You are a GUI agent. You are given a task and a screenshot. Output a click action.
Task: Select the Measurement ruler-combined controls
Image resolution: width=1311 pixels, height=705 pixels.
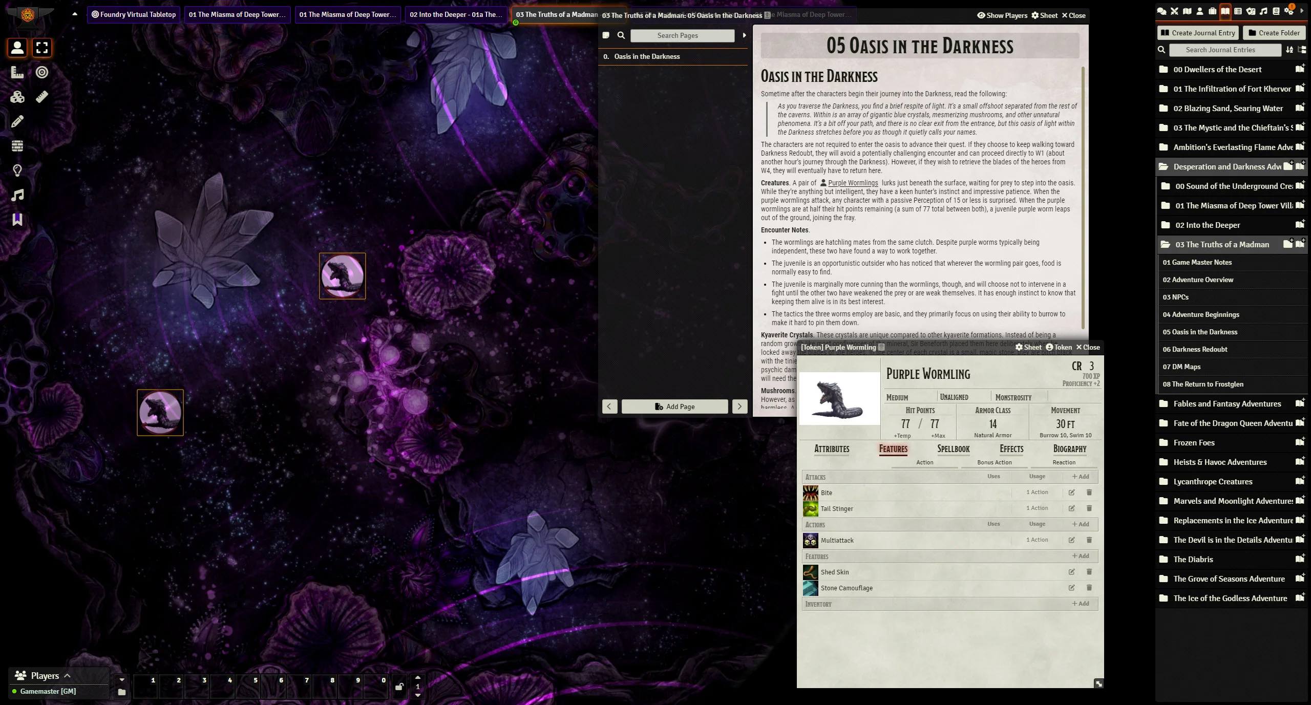click(x=17, y=72)
